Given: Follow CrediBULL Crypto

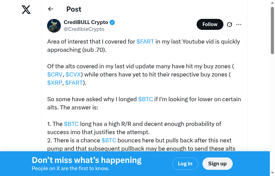Looking at the screenshot, I should tap(210, 24).
